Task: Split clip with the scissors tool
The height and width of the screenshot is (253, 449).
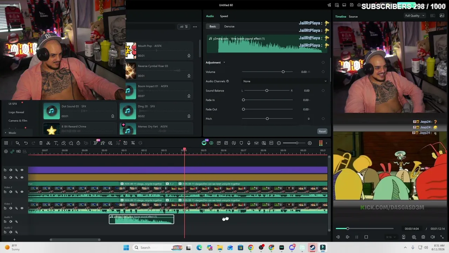Action: point(48,143)
